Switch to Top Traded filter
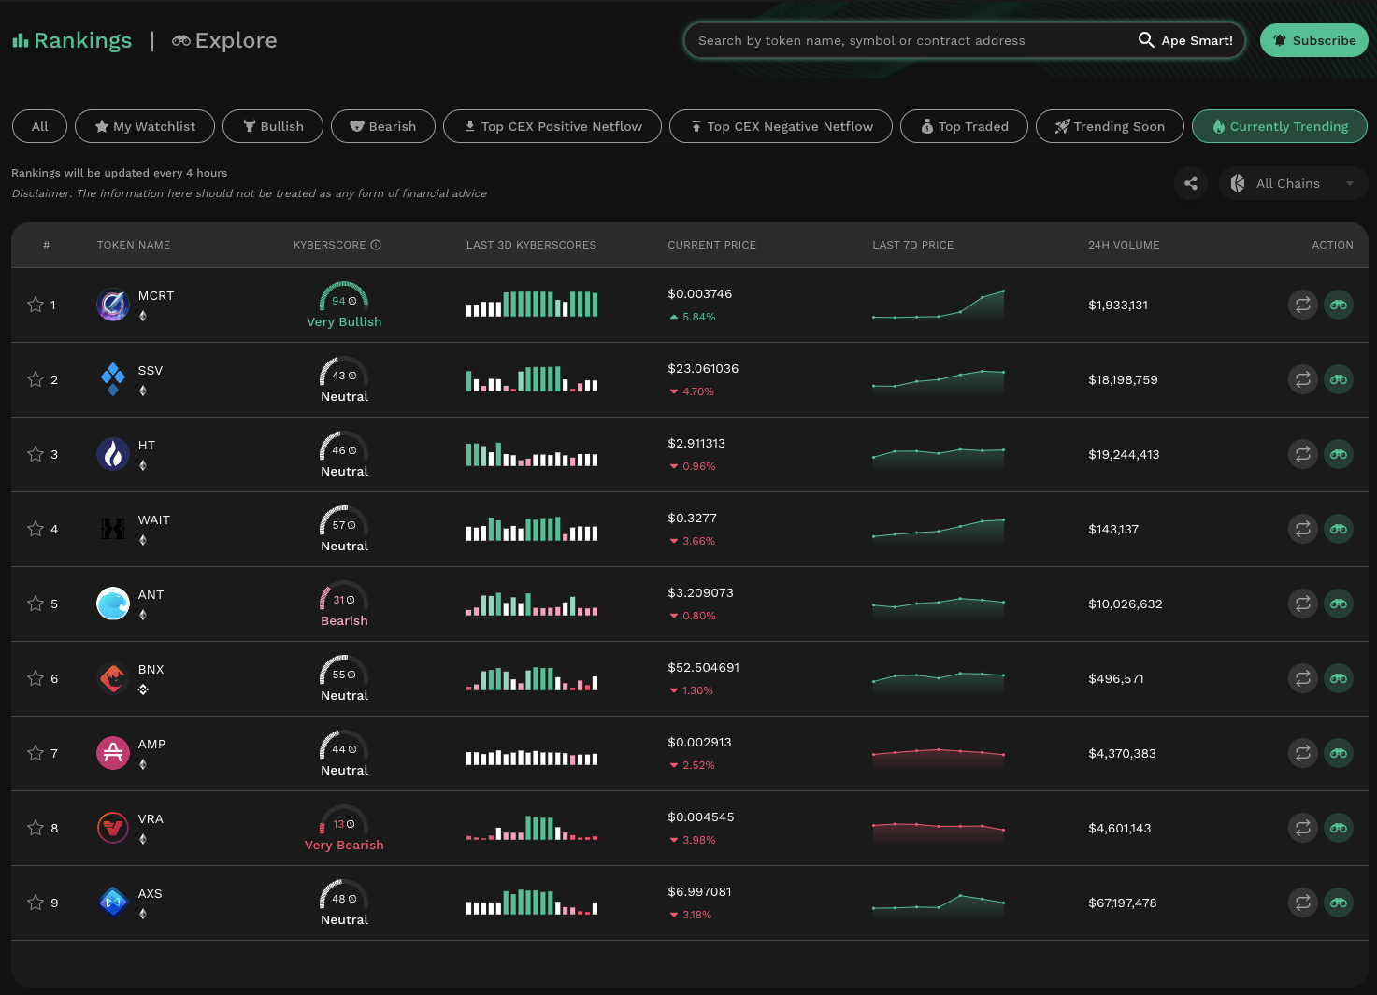Viewport: 1377px width, 995px height. pos(964,126)
